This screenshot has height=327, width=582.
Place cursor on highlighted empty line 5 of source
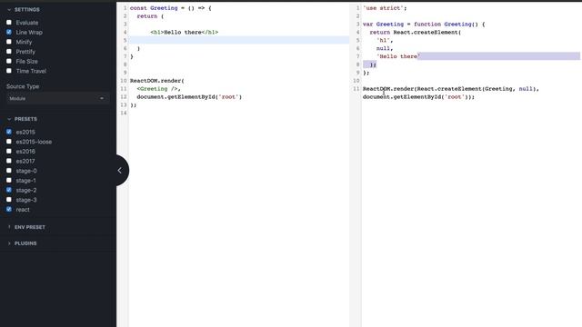pyautogui.click(x=239, y=40)
